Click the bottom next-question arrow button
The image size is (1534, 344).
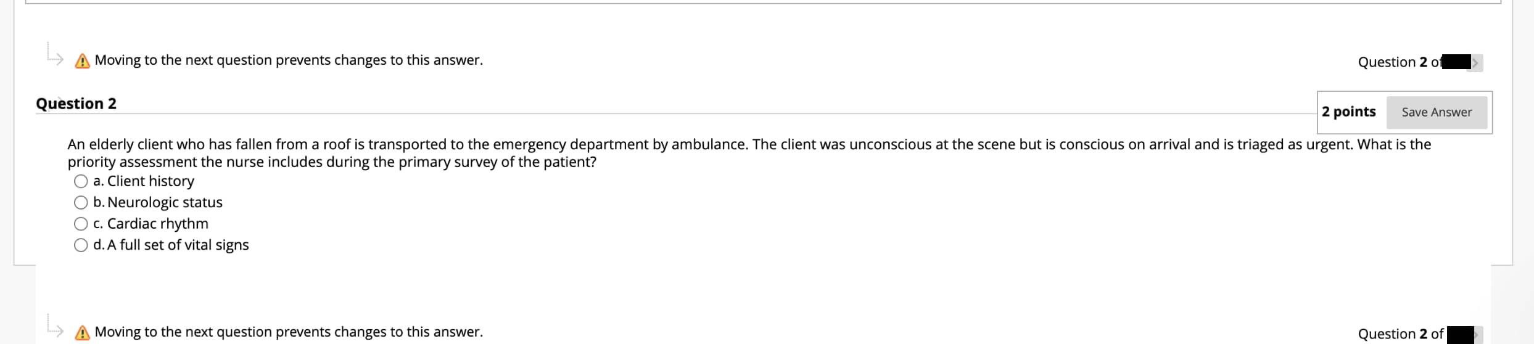(x=1478, y=335)
